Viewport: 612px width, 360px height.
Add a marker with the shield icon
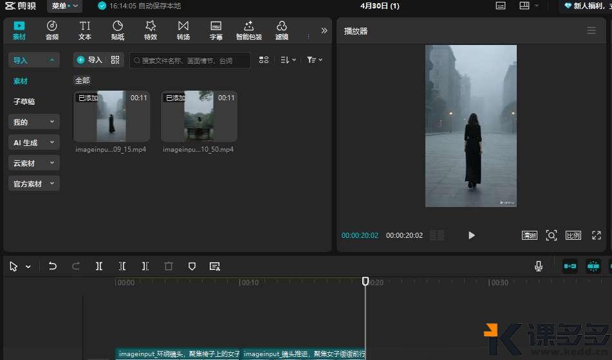click(x=192, y=266)
